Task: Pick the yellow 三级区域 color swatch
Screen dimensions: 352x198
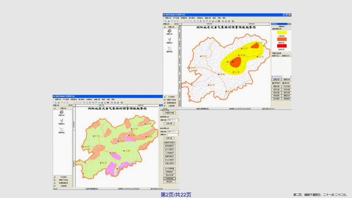Action: tap(282, 32)
